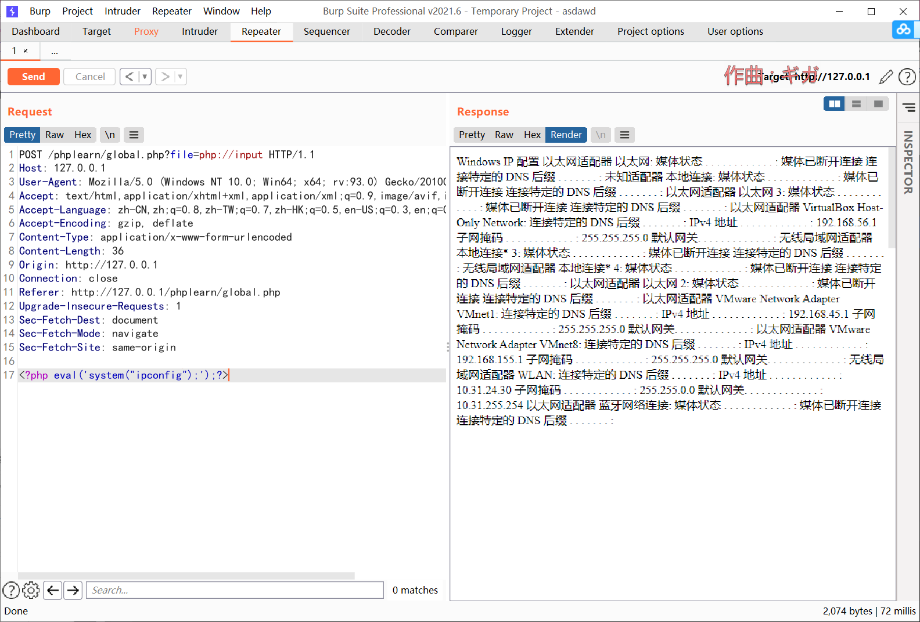
Task: Toggle non-printable characters in request
Action: pyautogui.click(x=110, y=135)
